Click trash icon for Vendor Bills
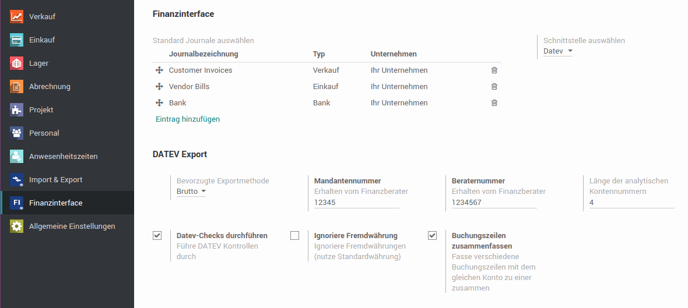Screen dimensions: 688x308 click(494, 86)
